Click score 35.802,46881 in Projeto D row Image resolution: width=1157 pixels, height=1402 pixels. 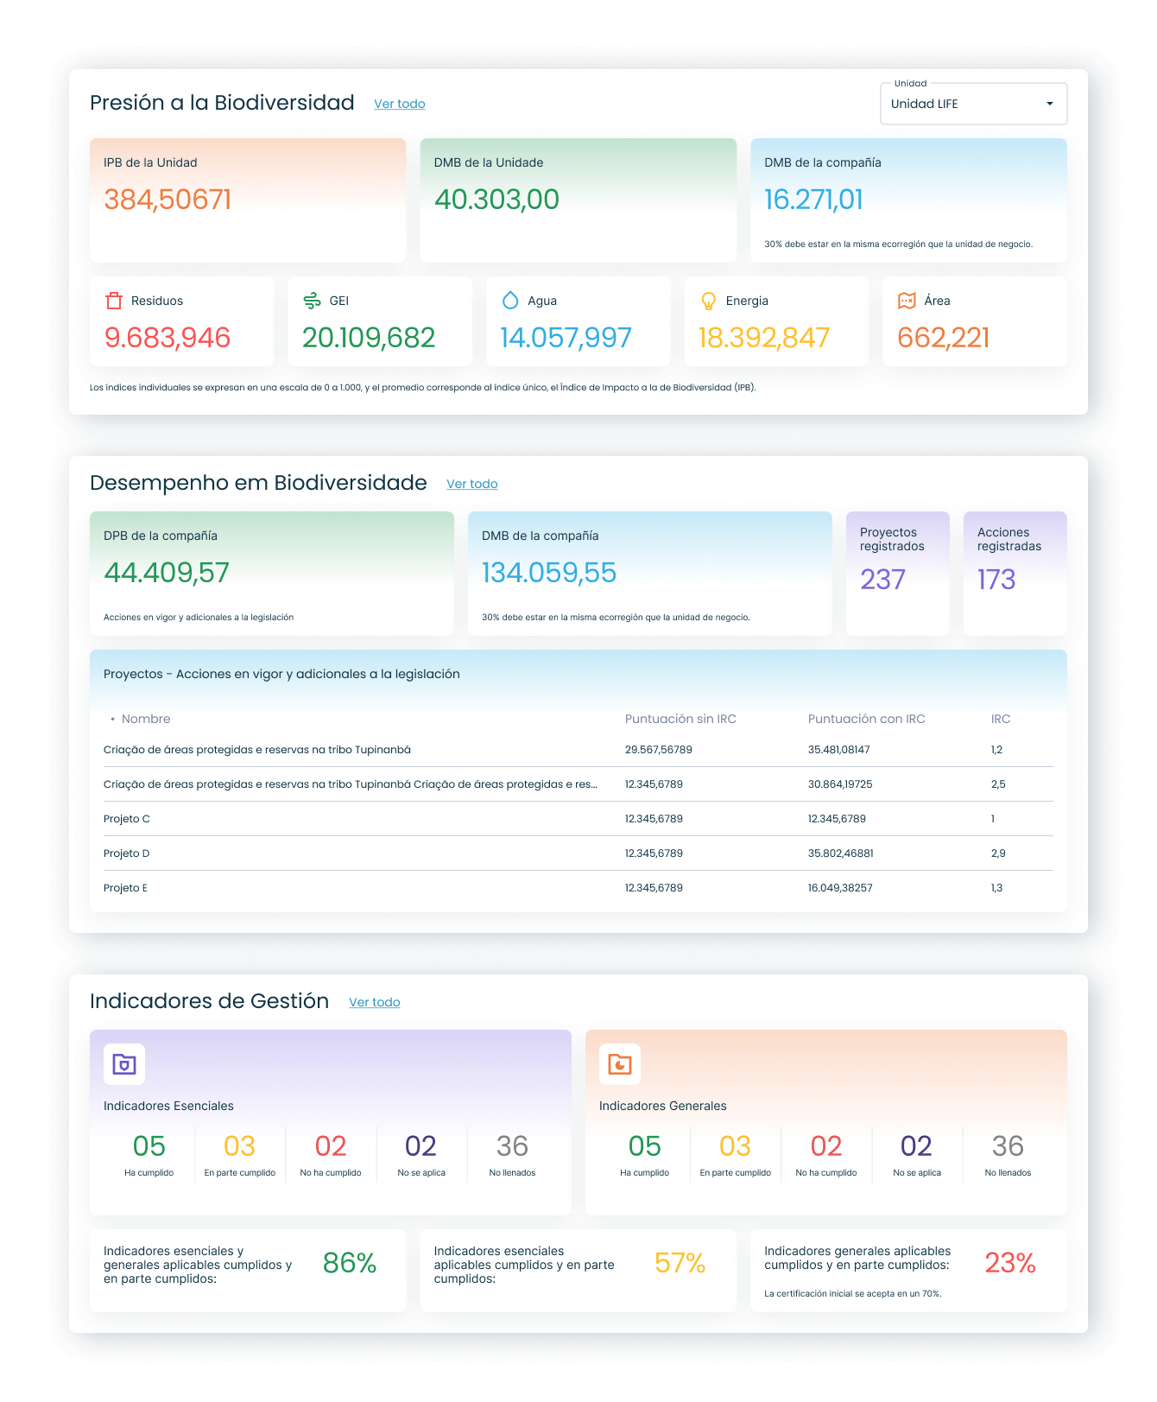point(841,853)
